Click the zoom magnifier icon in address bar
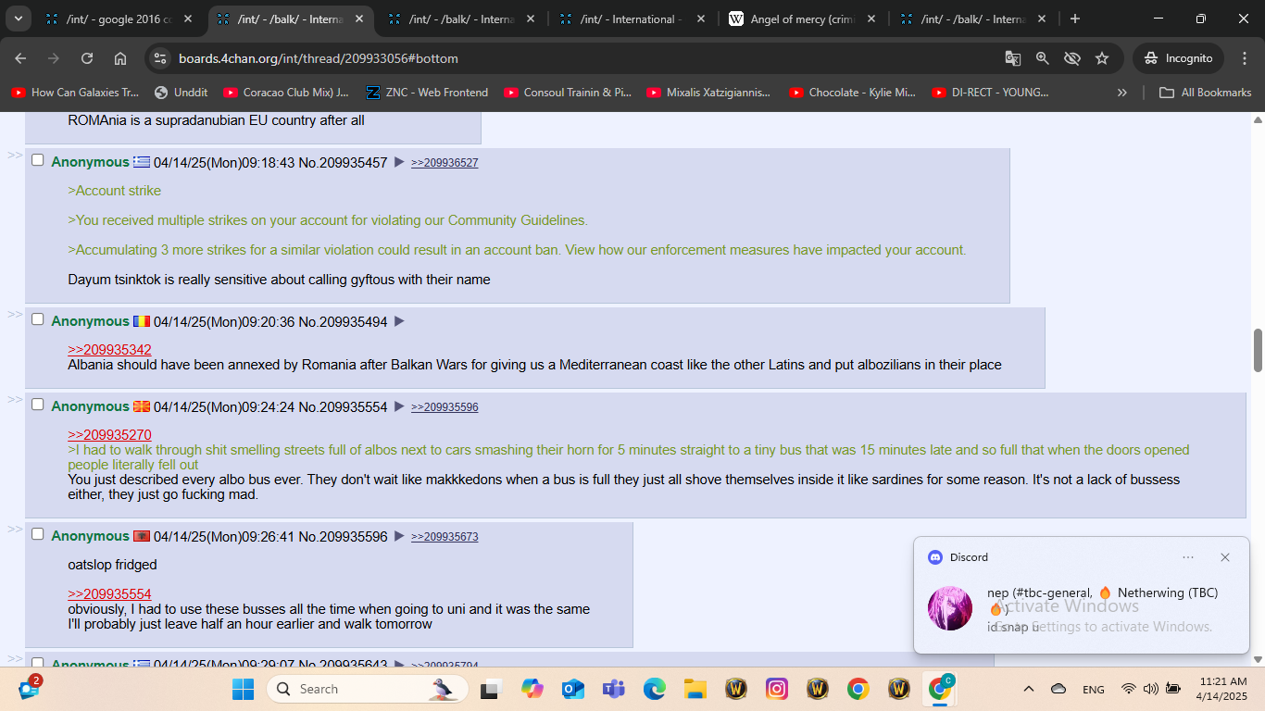 click(1043, 58)
